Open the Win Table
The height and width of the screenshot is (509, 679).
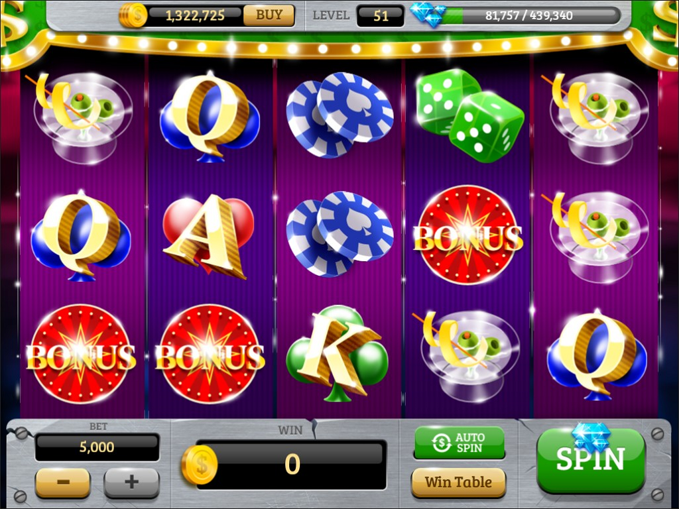[x=458, y=482]
